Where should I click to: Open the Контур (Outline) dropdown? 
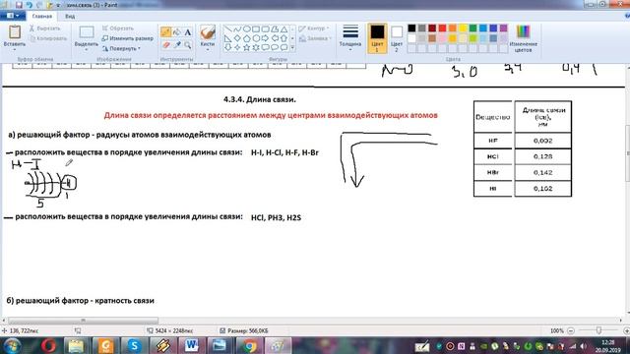[314, 29]
